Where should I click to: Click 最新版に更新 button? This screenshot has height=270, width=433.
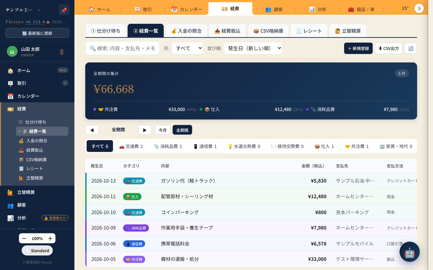pos(37,33)
